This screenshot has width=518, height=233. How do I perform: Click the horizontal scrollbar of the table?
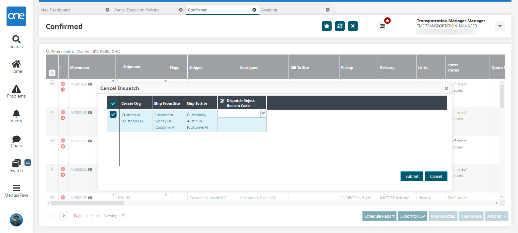[87, 203]
